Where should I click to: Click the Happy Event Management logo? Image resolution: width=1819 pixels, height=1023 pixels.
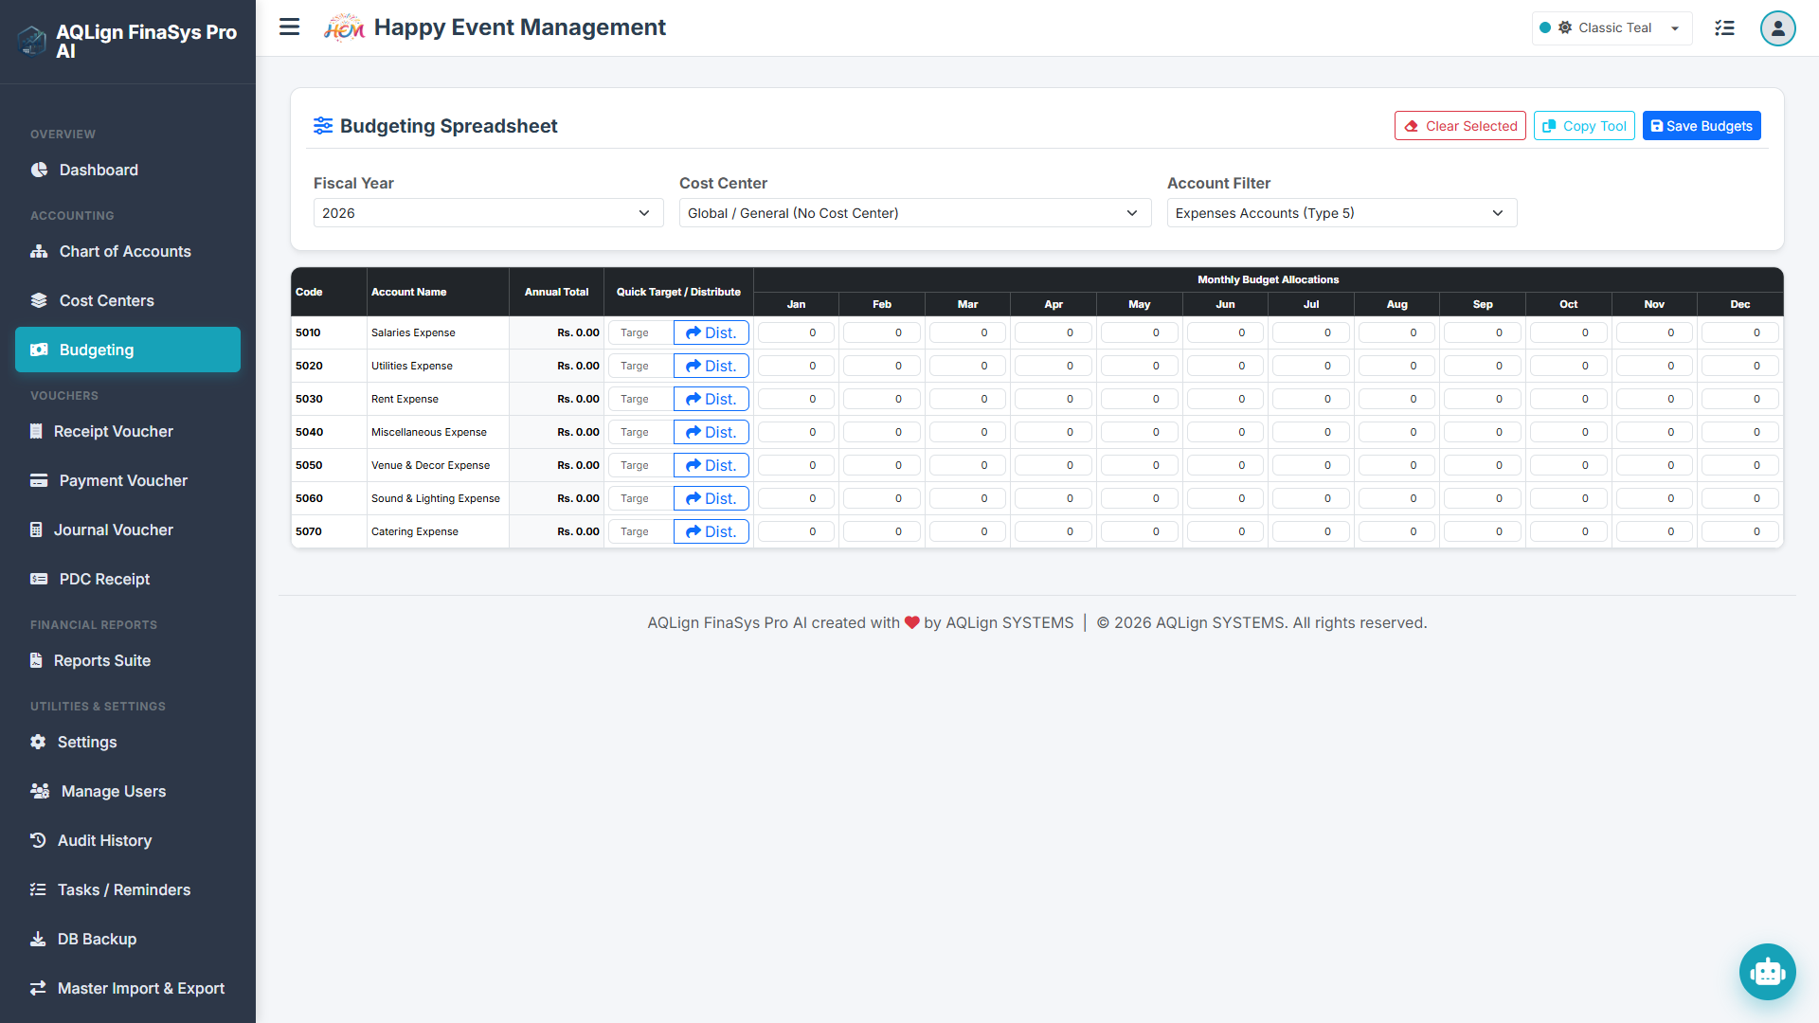[x=344, y=27]
